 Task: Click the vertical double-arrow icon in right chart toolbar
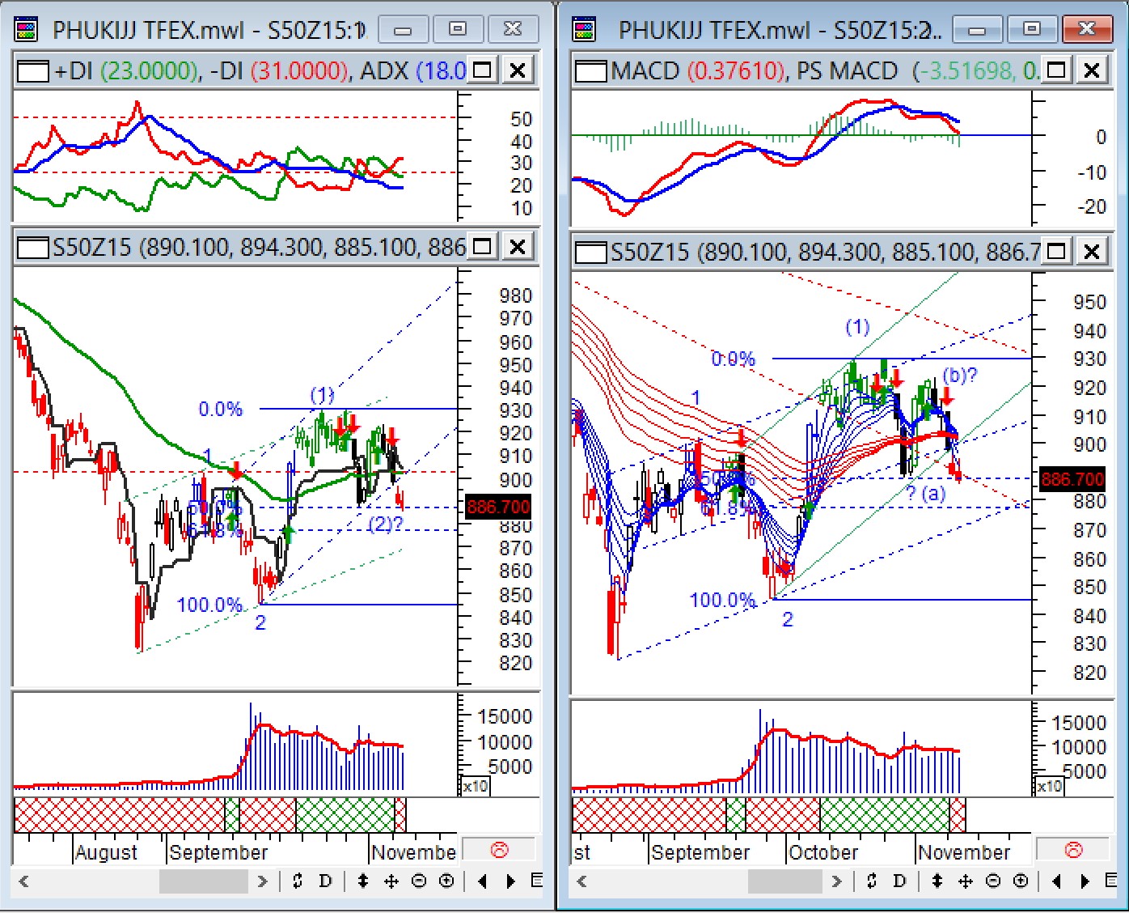(937, 881)
